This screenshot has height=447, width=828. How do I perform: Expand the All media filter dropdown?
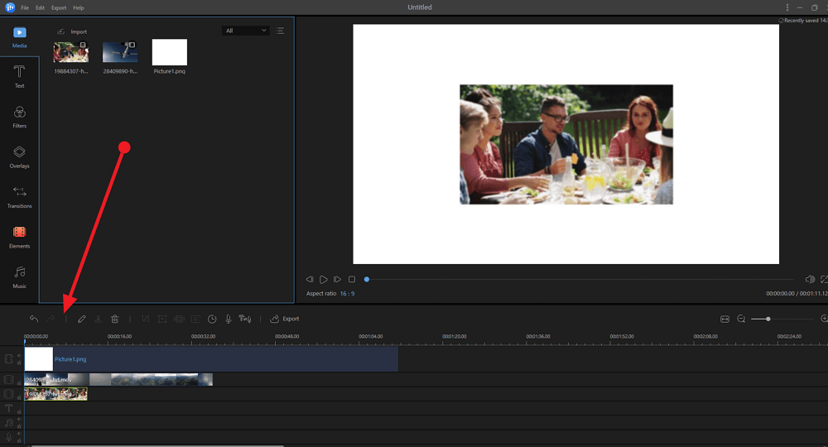246,31
